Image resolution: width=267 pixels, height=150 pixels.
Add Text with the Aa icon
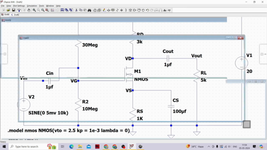165,10
